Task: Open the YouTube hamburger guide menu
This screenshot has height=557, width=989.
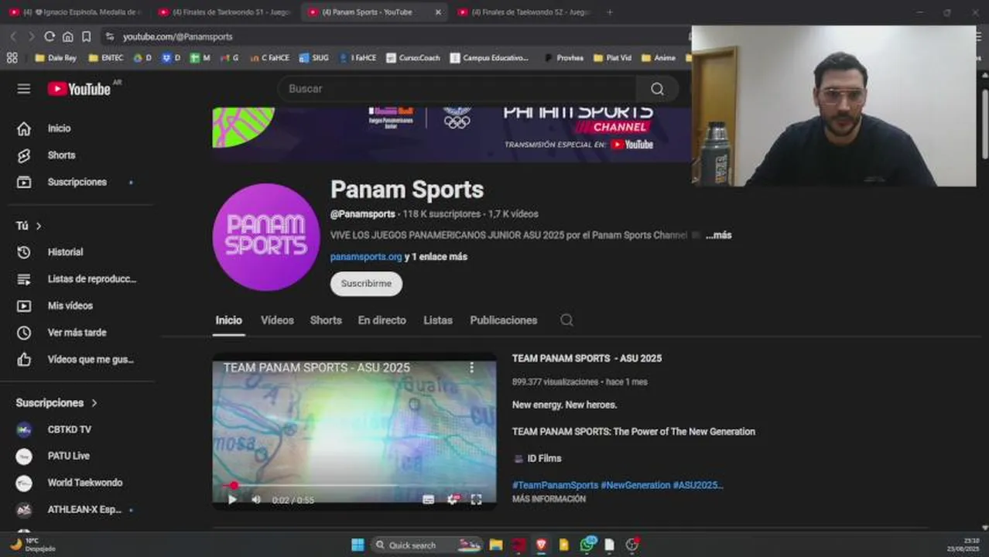Action: pos(24,89)
